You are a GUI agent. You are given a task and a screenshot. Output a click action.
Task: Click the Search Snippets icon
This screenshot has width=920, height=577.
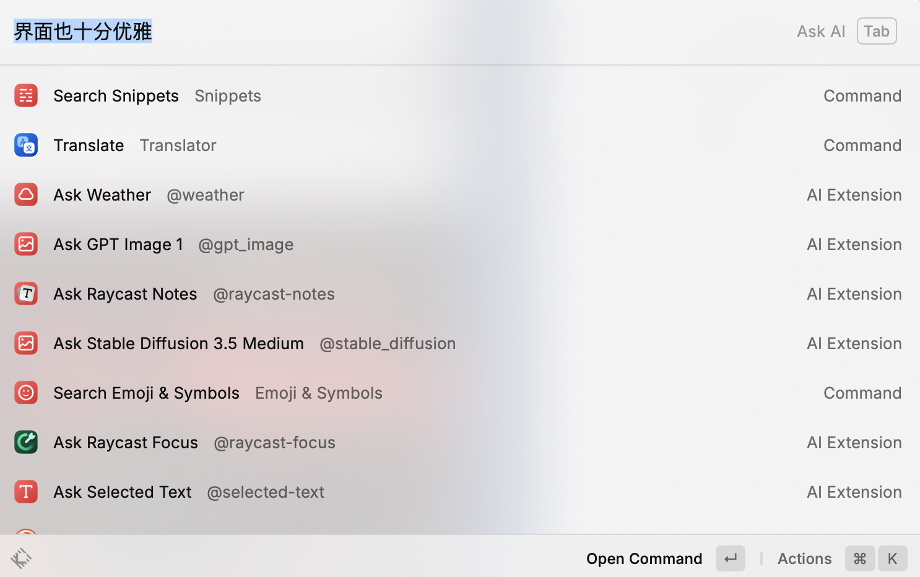coord(26,96)
